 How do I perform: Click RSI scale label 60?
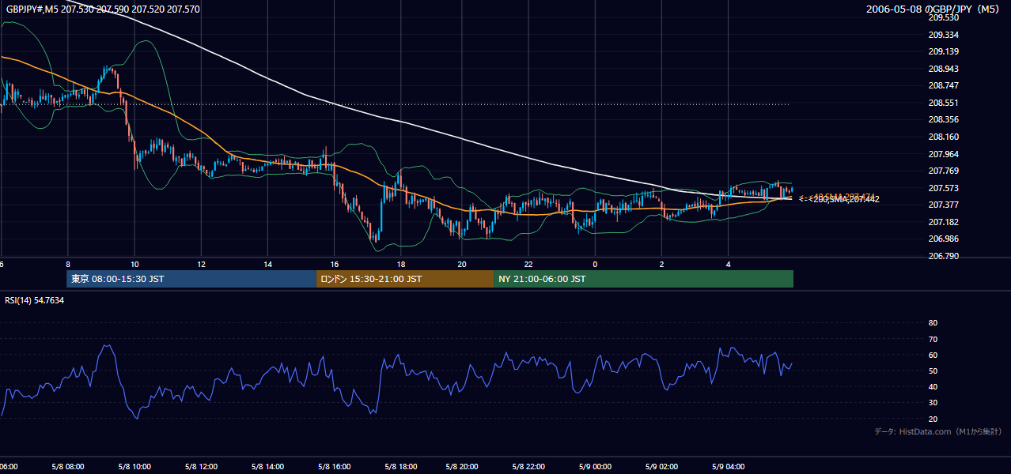(x=933, y=355)
